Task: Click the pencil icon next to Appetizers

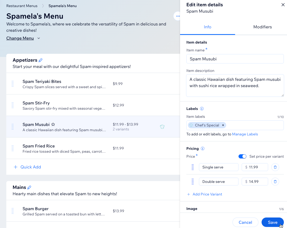Action: coord(40,60)
